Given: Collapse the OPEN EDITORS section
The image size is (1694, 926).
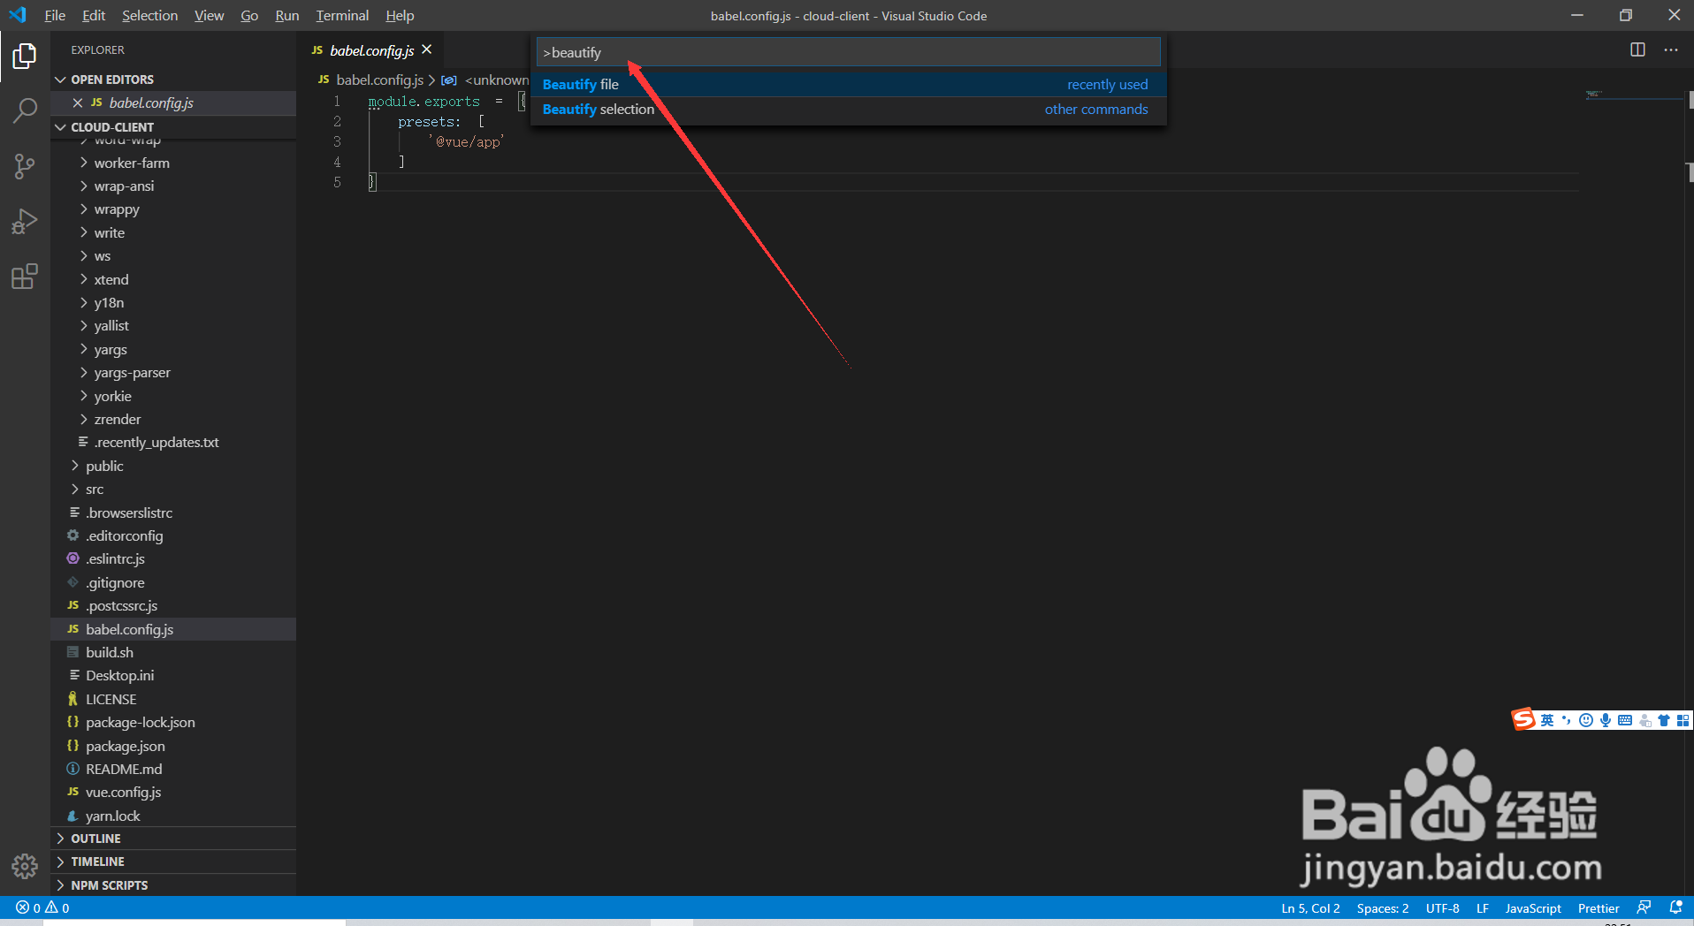Looking at the screenshot, I should pyautogui.click(x=173, y=80).
